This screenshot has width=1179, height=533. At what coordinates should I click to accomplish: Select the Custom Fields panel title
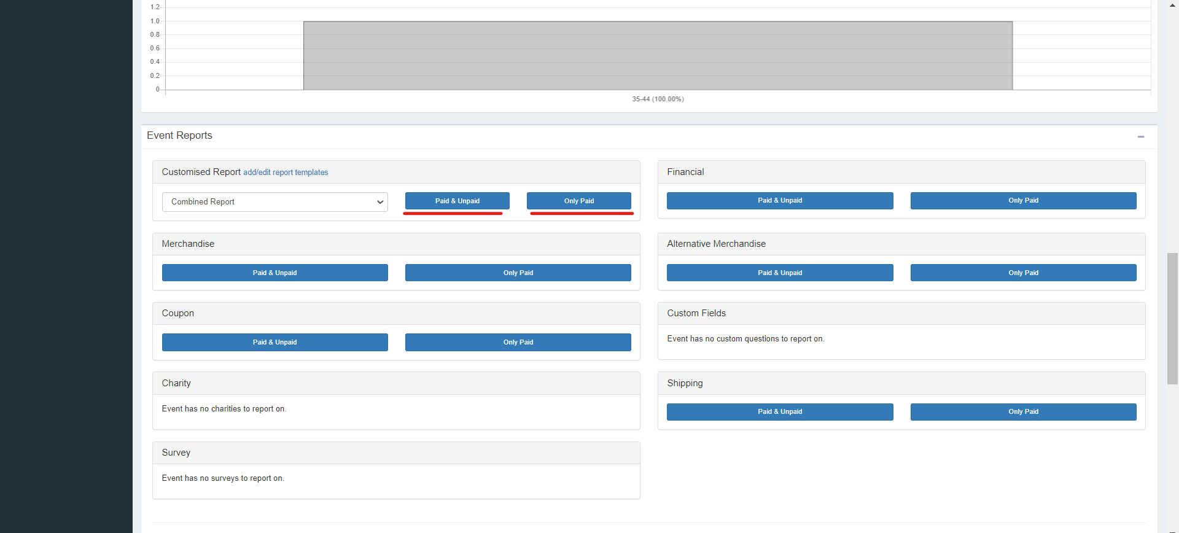696,313
